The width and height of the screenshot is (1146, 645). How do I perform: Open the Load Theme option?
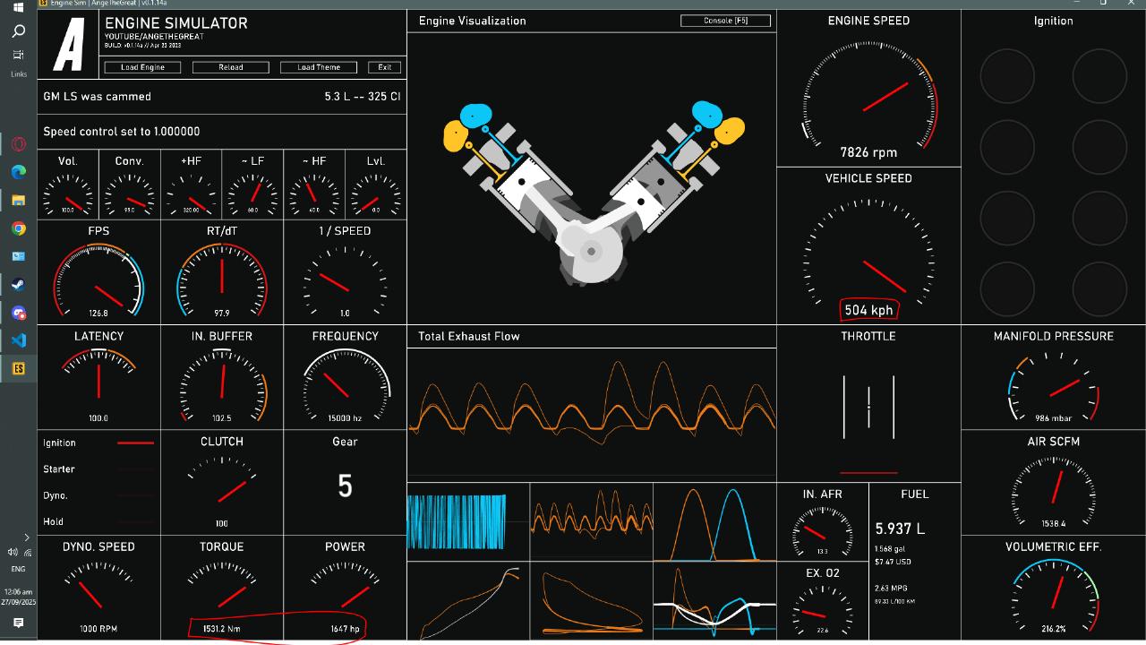[319, 67]
